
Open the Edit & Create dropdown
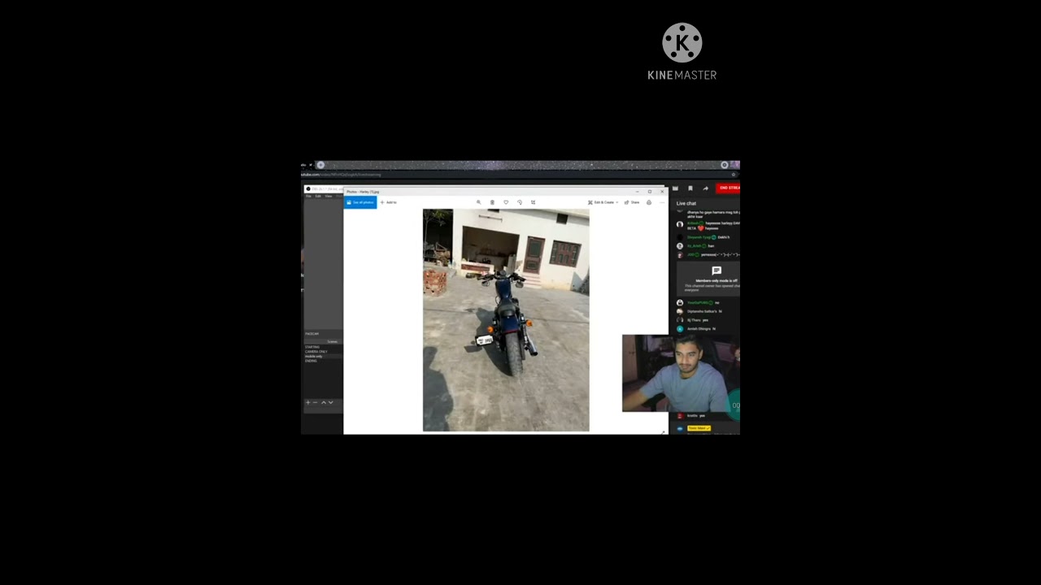[603, 202]
